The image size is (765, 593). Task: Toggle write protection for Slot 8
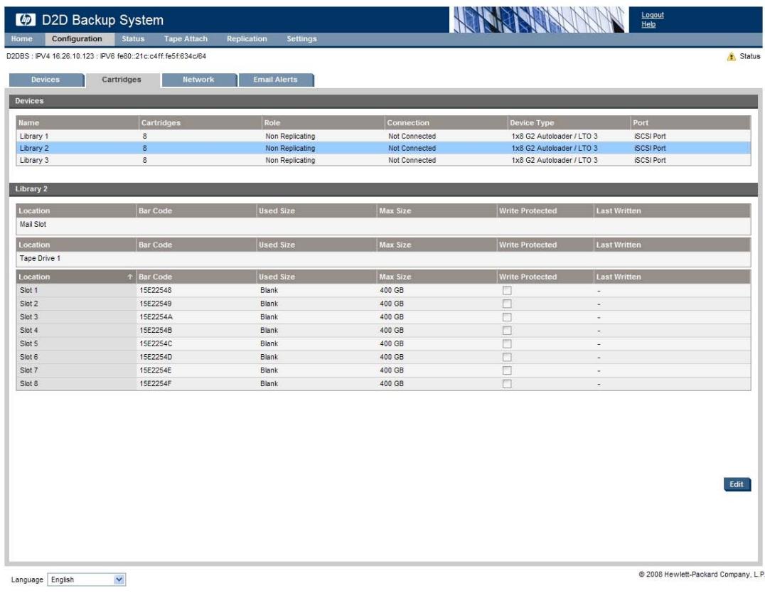[x=507, y=384]
